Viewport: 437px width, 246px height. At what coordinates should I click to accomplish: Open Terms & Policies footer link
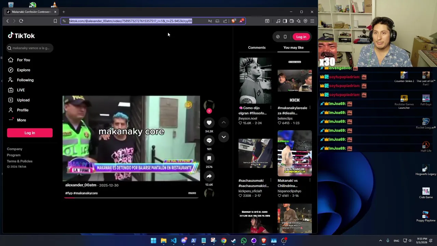pos(19,161)
